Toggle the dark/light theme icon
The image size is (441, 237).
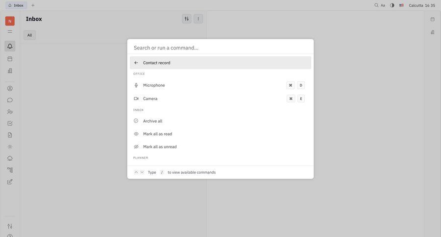[392, 5]
